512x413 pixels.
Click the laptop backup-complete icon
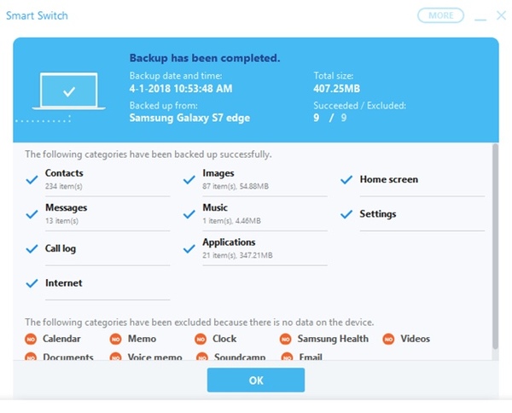point(69,91)
